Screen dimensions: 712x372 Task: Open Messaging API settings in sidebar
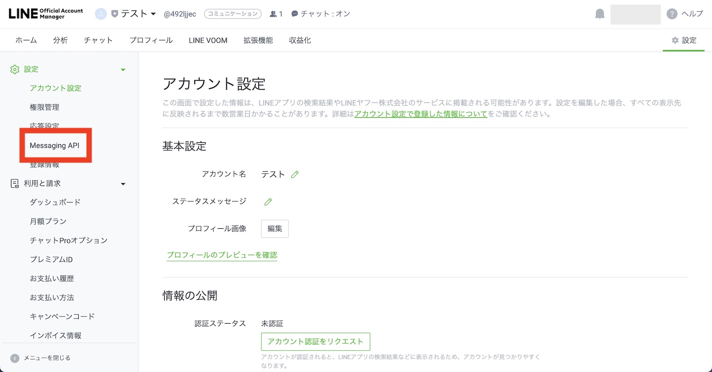(55, 146)
